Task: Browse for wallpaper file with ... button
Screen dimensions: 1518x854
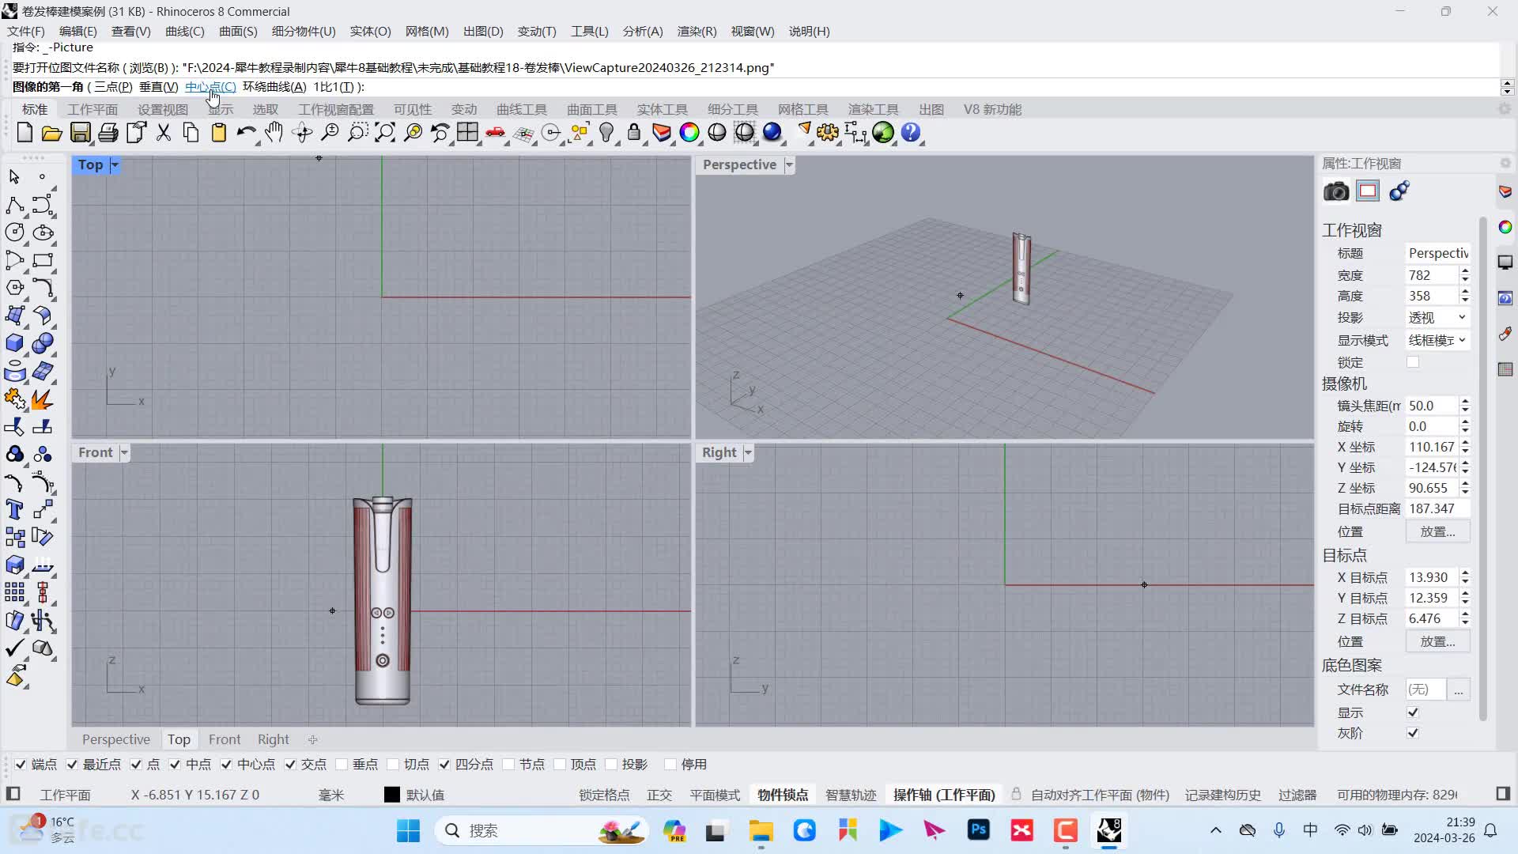Action: [1458, 690]
